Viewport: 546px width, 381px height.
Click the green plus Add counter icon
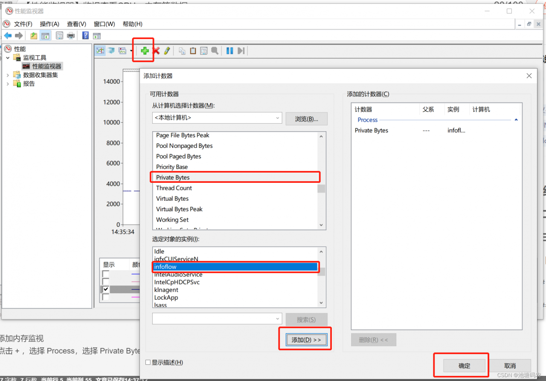point(145,51)
